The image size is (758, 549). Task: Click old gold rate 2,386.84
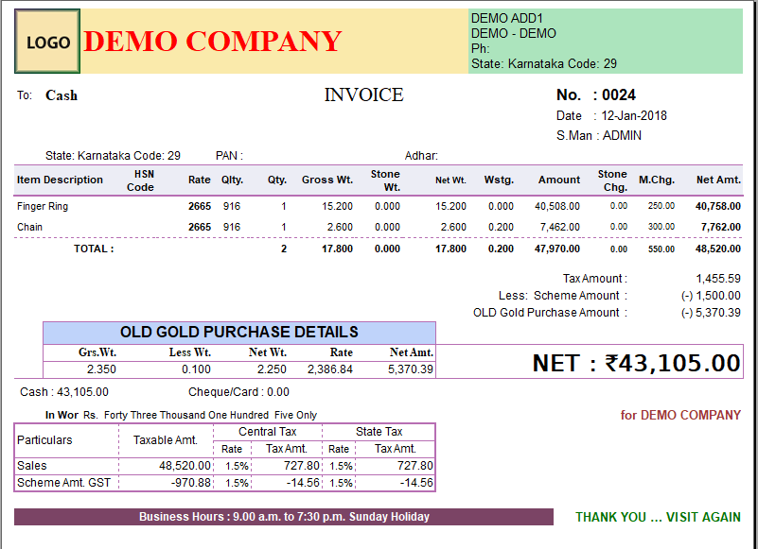(330, 369)
